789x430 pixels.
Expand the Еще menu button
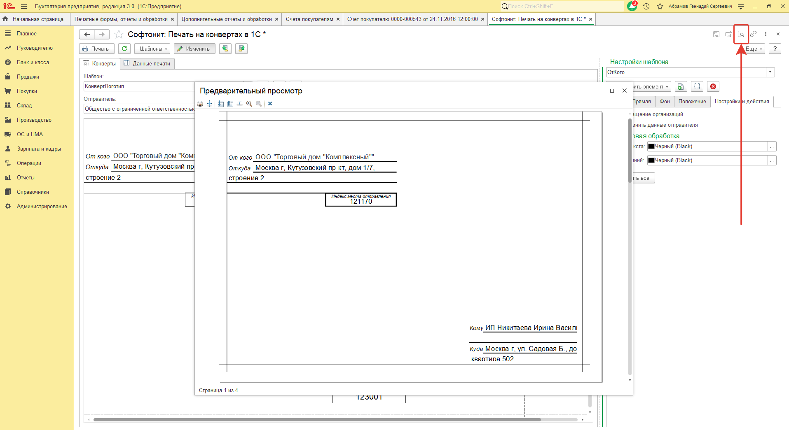[754, 49]
